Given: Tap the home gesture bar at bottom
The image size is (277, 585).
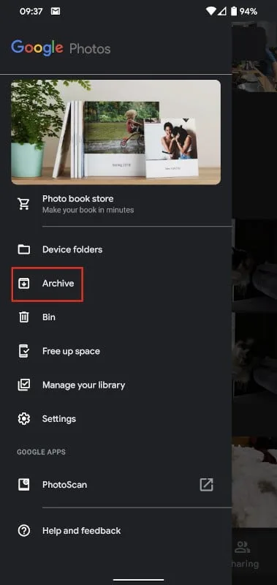Looking at the screenshot, I should point(139,580).
